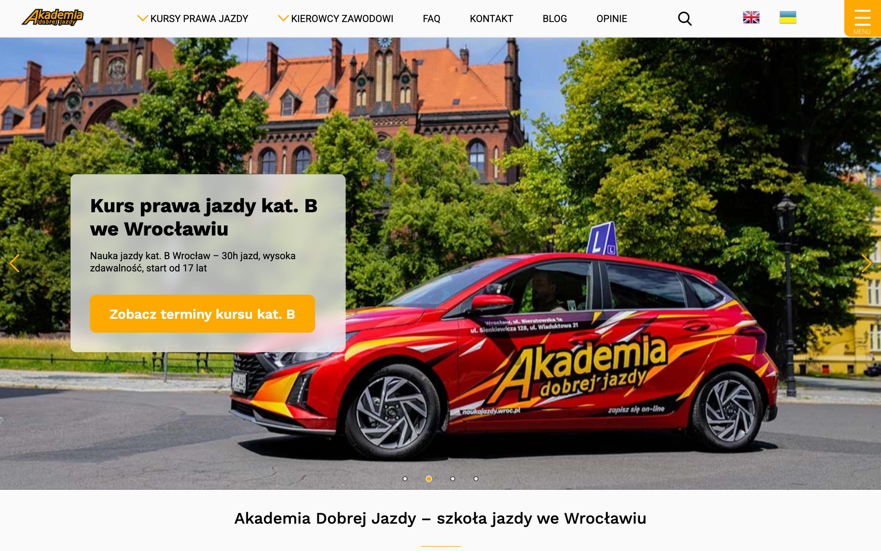The width and height of the screenshot is (881, 551).
Task: Click Zobacz terminy kursu kat. B button
Action: coord(202,314)
